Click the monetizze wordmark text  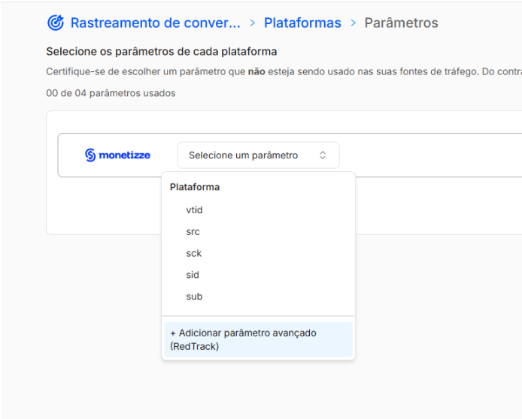[124, 155]
